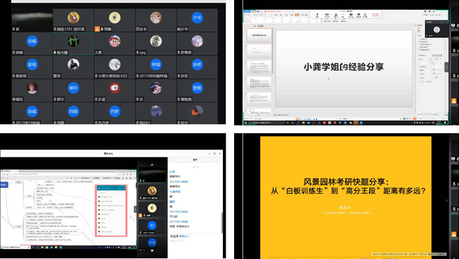Open the 夕岑 participant avatar
The width and height of the screenshot is (459, 259).
tap(197, 18)
